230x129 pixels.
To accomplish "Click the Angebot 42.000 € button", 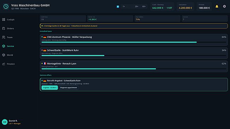I will [49, 88].
